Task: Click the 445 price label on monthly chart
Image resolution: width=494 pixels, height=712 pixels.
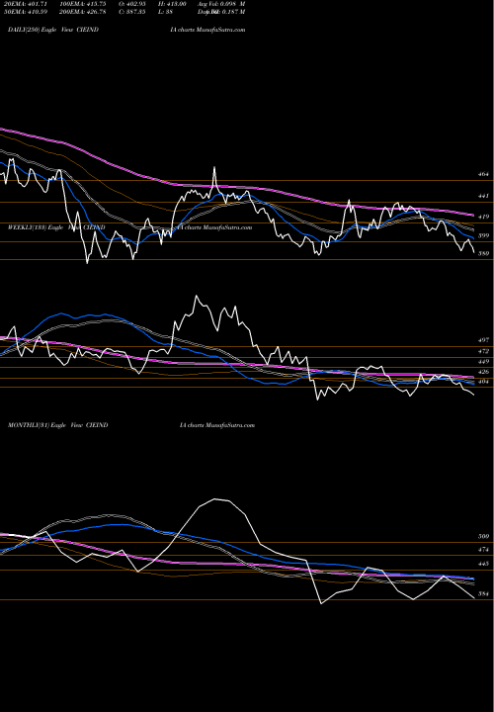Action: click(483, 564)
